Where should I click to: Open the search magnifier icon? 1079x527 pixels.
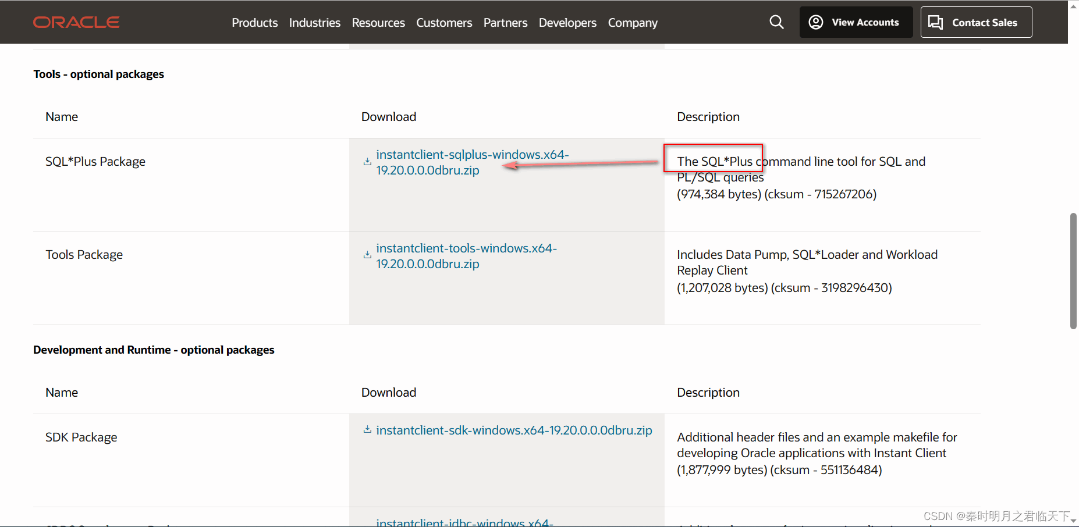776,22
